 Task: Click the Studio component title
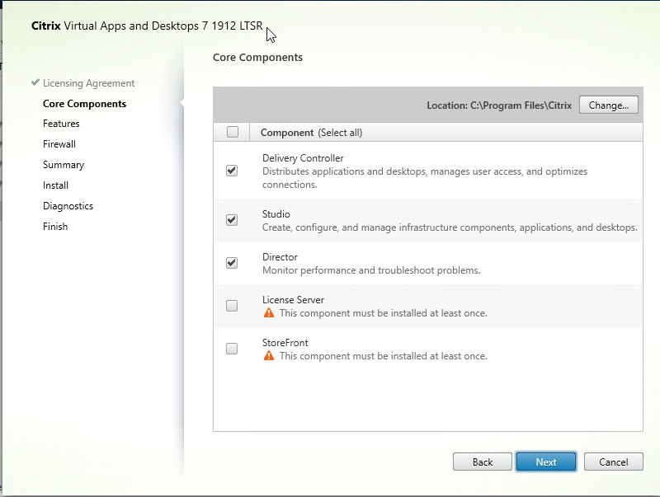(x=276, y=214)
